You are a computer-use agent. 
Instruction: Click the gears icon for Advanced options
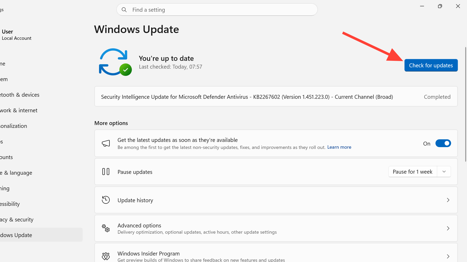[106, 228]
